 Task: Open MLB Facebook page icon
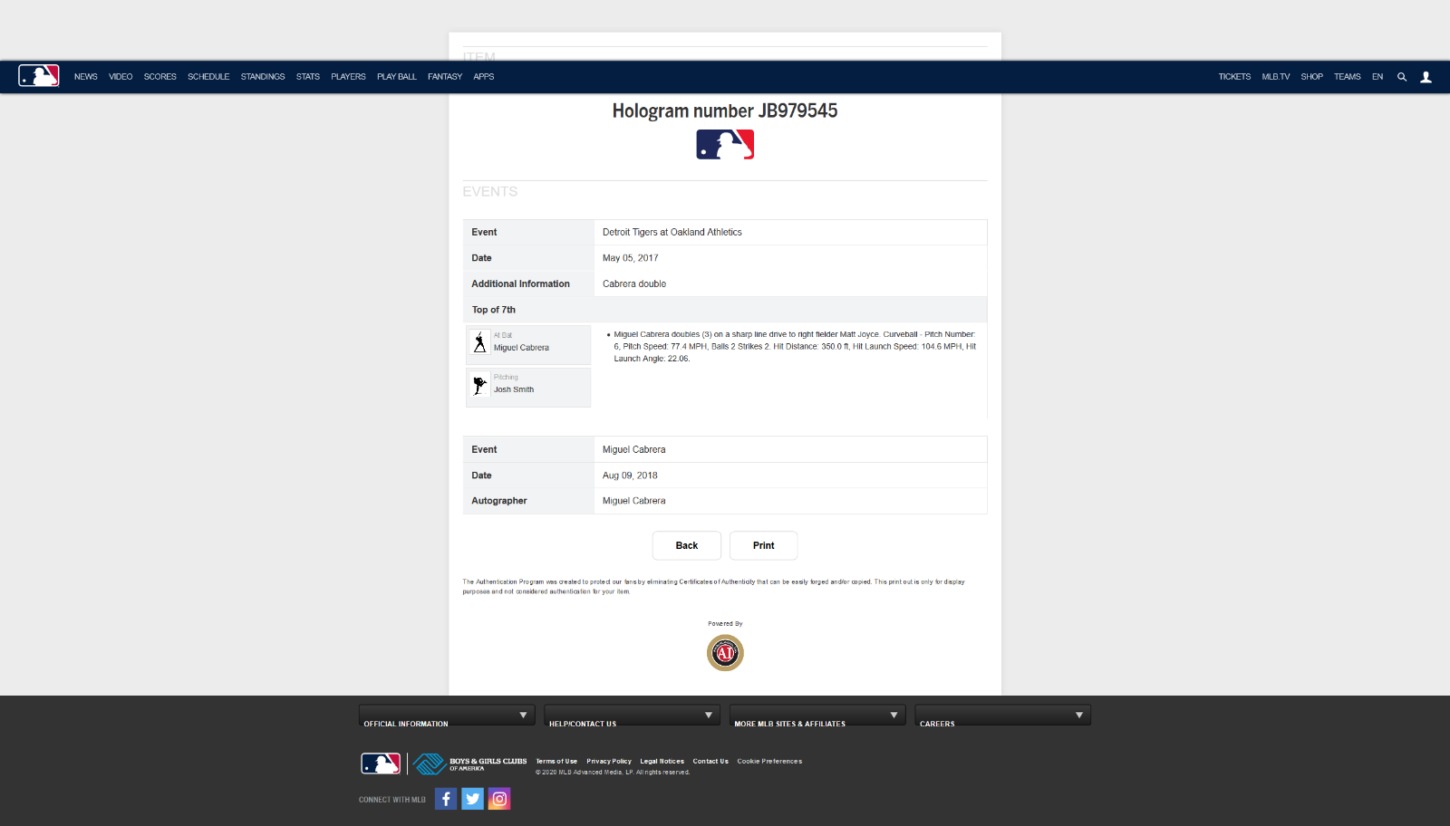[x=446, y=799]
